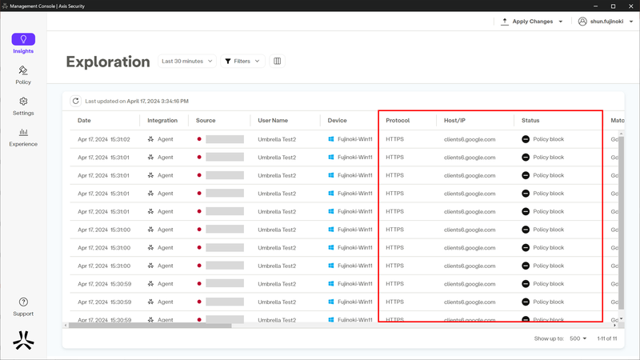The width and height of the screenshot is (640, 360).
Task: Click the scroll left arrow below table
Action: coord(66,326)
